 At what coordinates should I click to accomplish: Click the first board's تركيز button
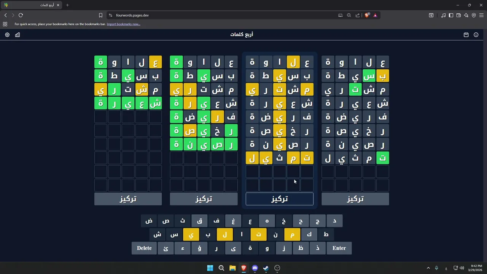point(128,199)
